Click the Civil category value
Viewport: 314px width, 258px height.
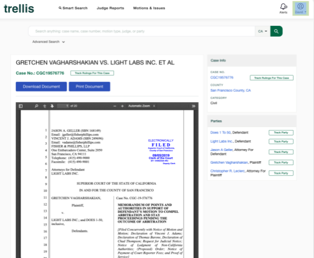pos(214,103)
